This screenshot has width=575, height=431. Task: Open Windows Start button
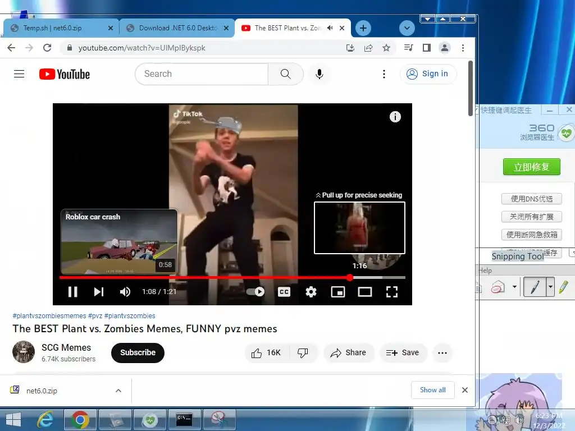tap(13, 420)
